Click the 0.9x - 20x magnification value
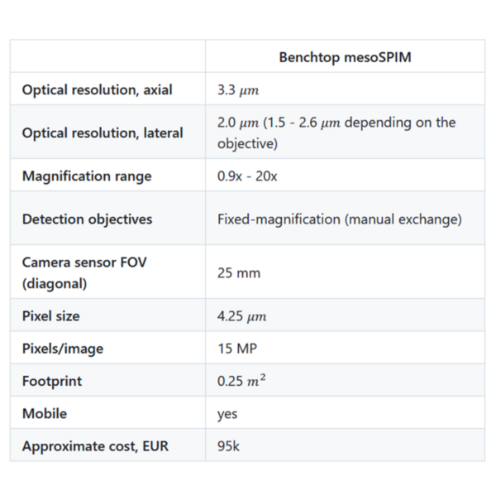The height and width of the screenshot is (496, 496). pos(247,176)
